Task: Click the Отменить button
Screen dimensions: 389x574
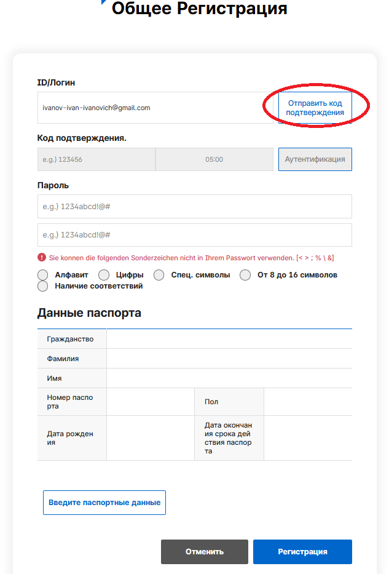Action: (205, 552)
